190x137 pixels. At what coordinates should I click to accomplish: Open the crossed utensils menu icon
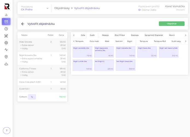(x=6, y=36)
